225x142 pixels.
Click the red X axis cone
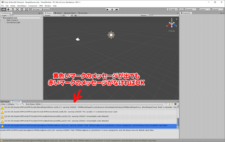[169, 25]
